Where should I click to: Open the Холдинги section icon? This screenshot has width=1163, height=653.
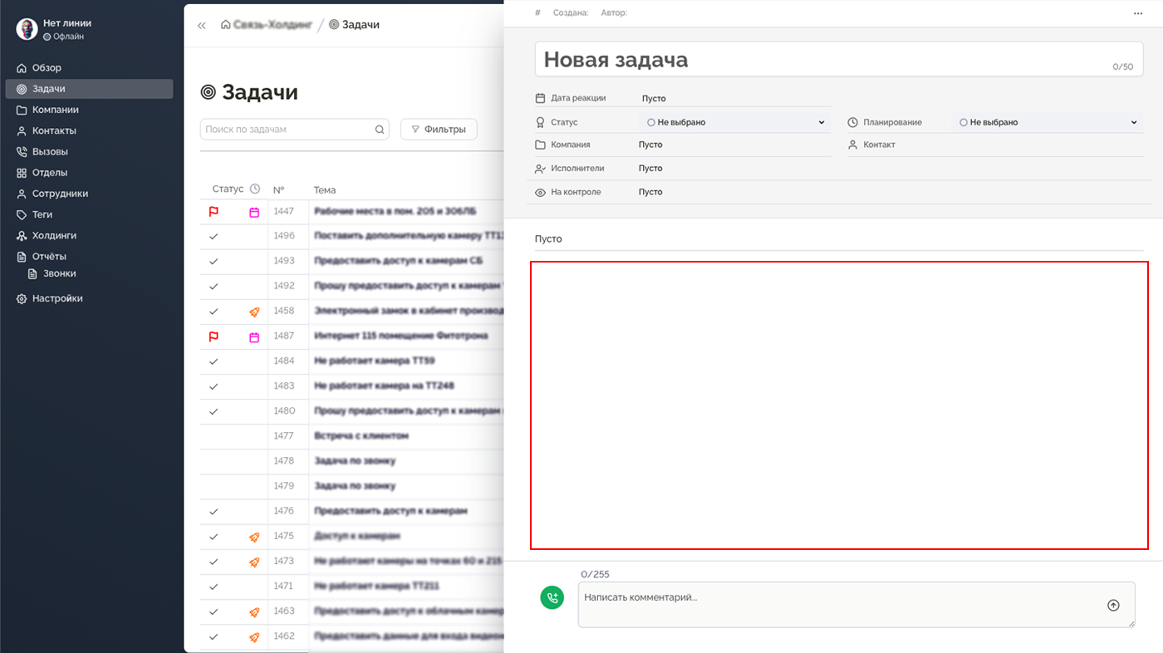tap(20, 235)
